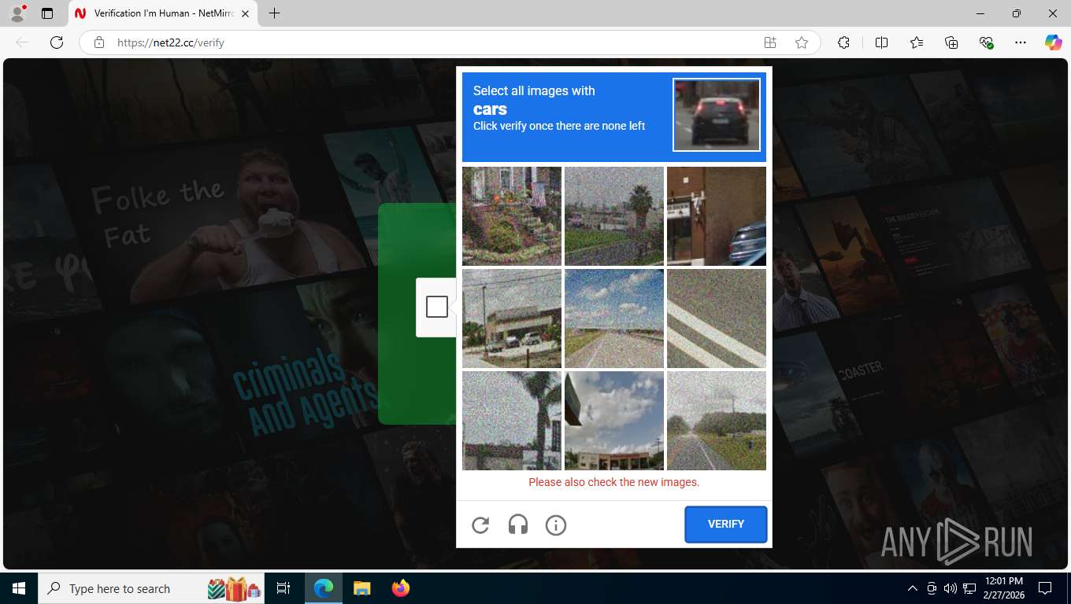
Task: Open File Explorer from the taskbar
Action: pos(361,588)
